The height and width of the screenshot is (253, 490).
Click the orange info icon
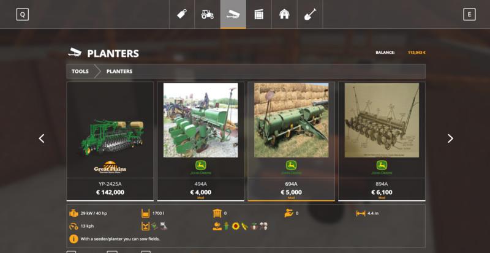(73, 239)
